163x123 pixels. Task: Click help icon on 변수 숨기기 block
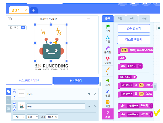pos(151,114)
